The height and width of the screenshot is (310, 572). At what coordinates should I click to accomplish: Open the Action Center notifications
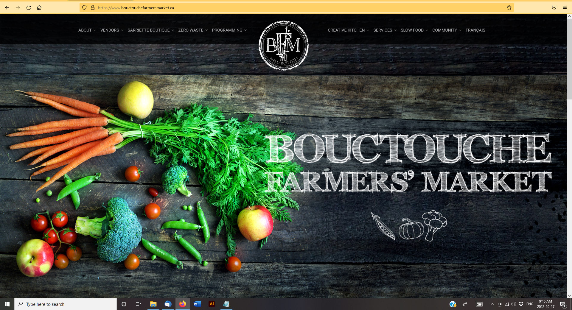tap(562, 304)
